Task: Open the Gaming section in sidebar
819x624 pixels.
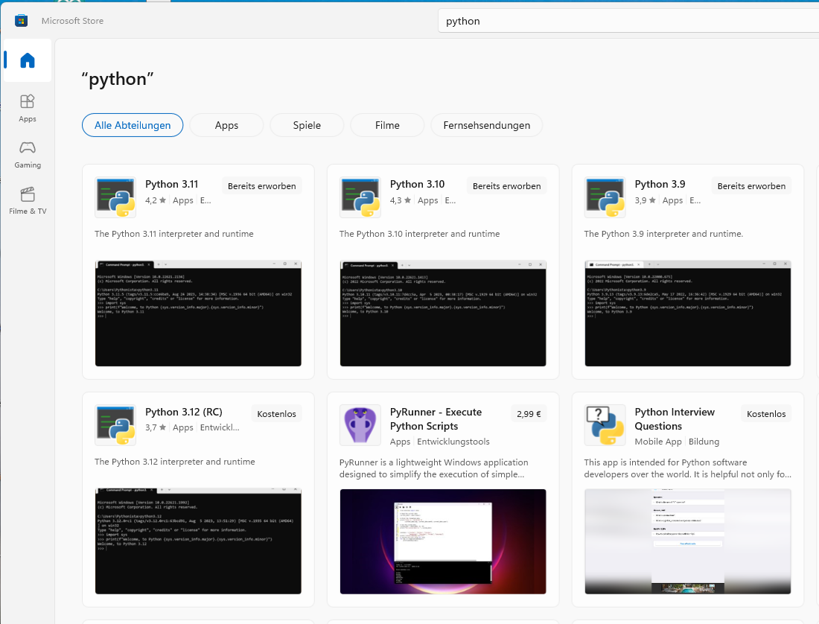Action: (x=27, y=155)
